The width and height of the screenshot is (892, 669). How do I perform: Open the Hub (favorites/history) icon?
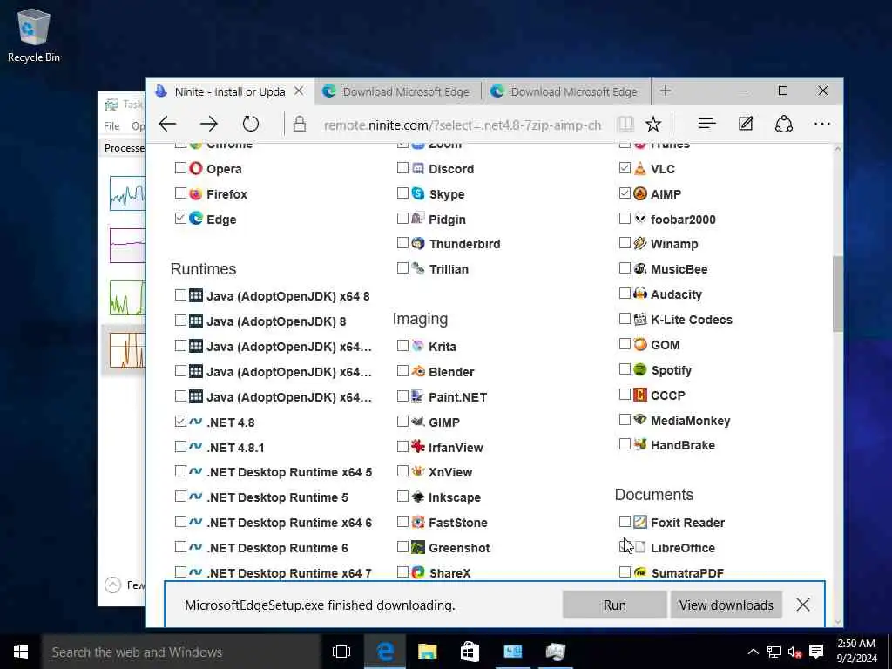706,124
